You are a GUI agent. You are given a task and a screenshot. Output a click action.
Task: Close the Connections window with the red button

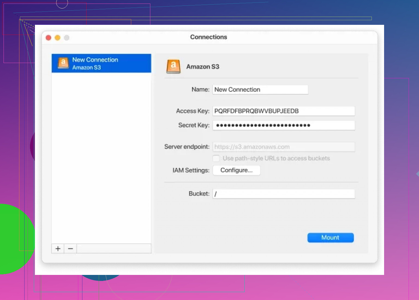click(x=49, y=38)
